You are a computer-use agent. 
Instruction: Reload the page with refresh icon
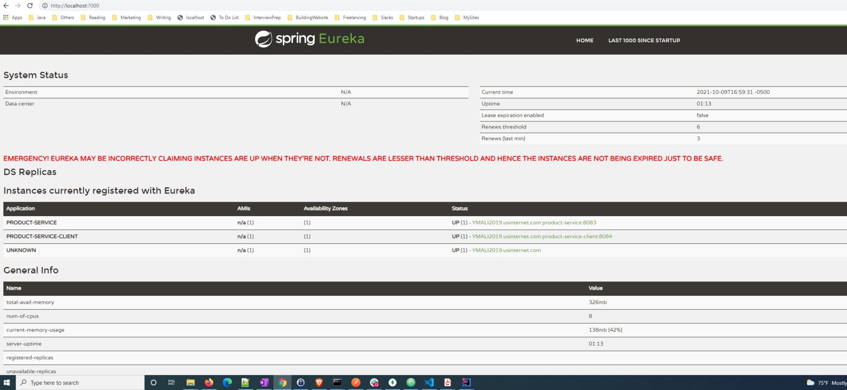(30, 6)
